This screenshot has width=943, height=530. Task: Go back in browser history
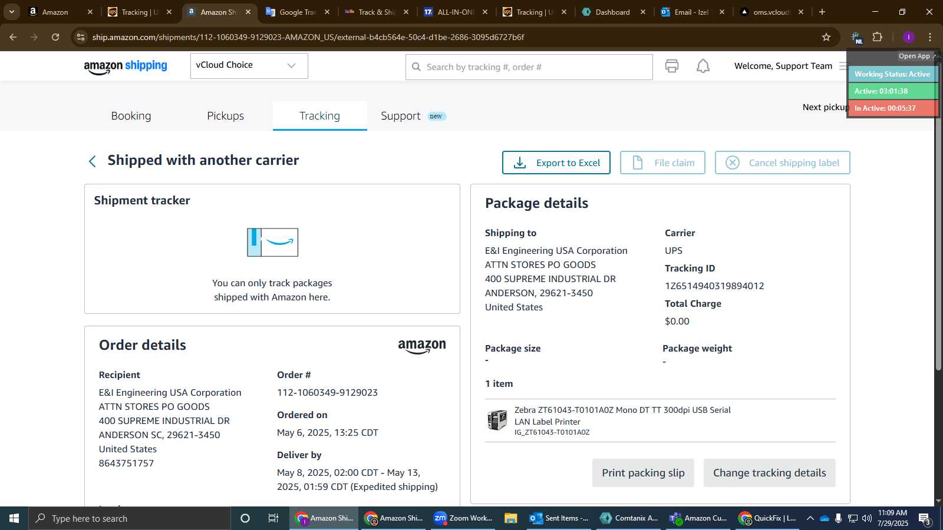13,37
